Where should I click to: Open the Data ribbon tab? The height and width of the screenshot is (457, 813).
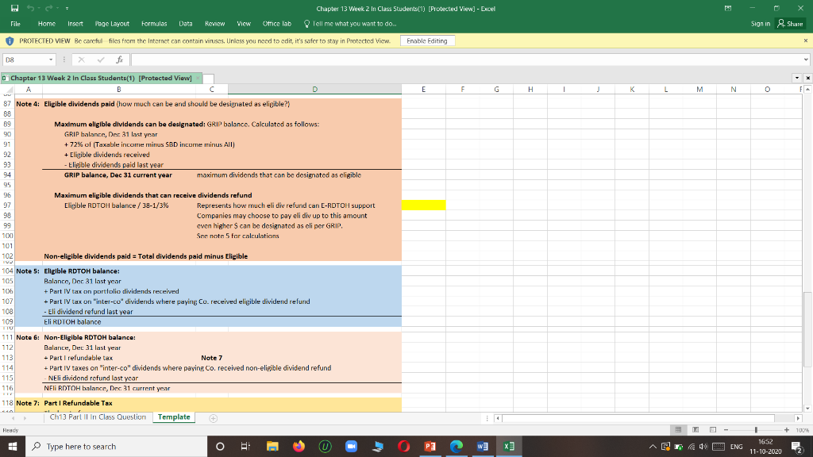186,24
